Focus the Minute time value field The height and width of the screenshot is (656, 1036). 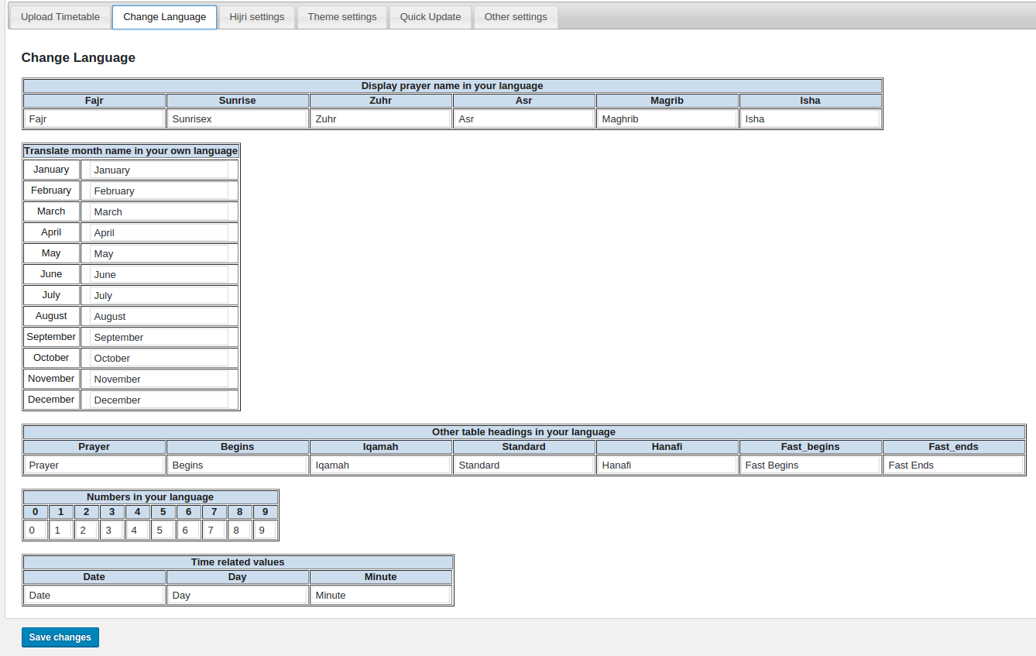(380, 596)
